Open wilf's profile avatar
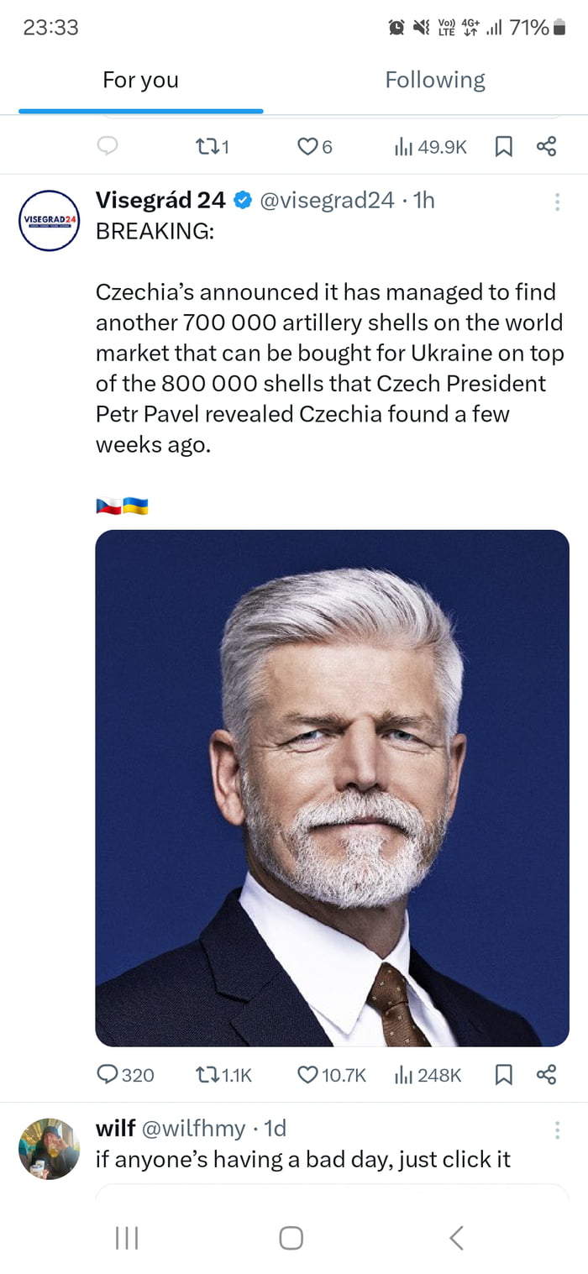This screenshot has width=588, height=1274. click(x=49, y=1148)
